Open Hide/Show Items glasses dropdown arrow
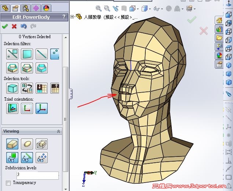Screen dimensions: 233x191 point(162,9)
